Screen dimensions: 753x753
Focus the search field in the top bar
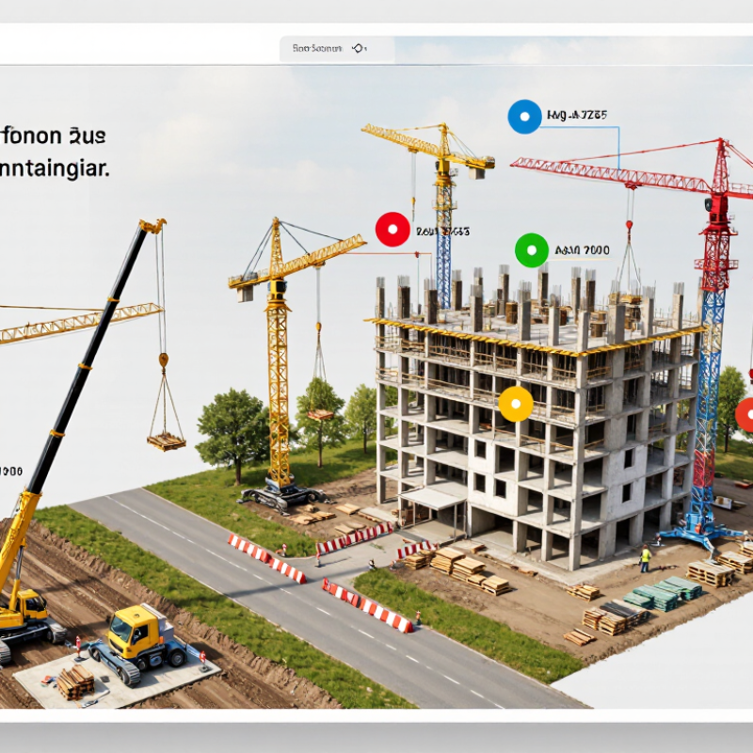pos(337,49)
